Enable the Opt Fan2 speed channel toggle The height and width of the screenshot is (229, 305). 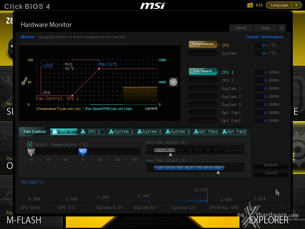[x=203, y=121]
